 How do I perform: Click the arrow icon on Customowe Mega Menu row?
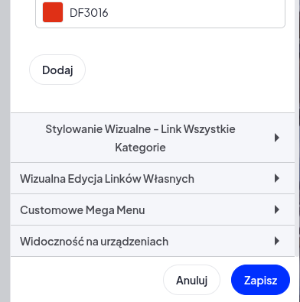277,209
